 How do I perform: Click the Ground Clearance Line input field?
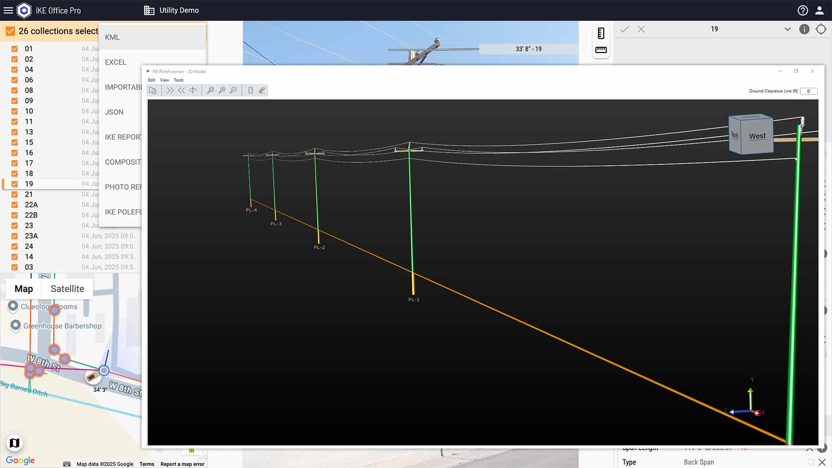coord(808,91)
